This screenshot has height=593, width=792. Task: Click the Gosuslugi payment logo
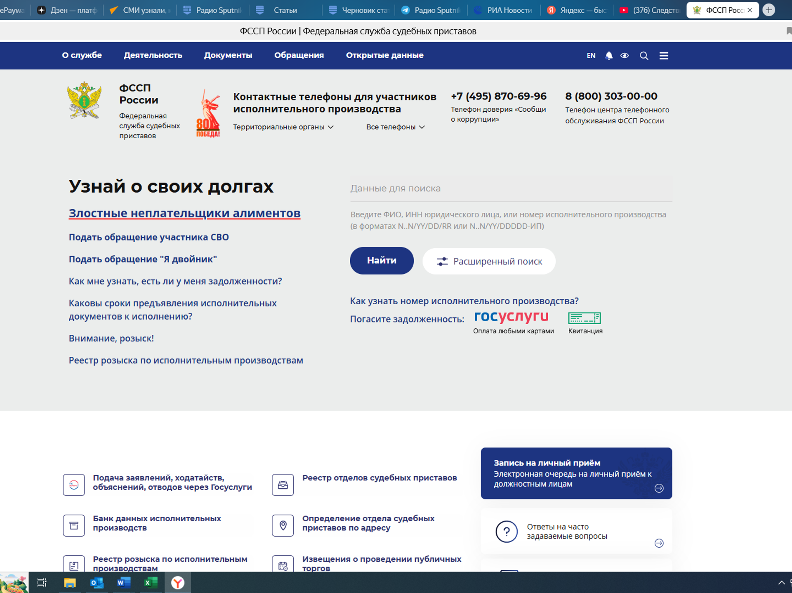click(x=511, y=317)
